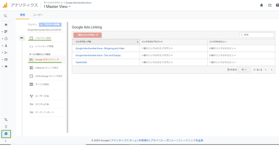The height and width of the screenshot is (146, 279).
Task: Open データ インポート menu item
Action: 44,112
